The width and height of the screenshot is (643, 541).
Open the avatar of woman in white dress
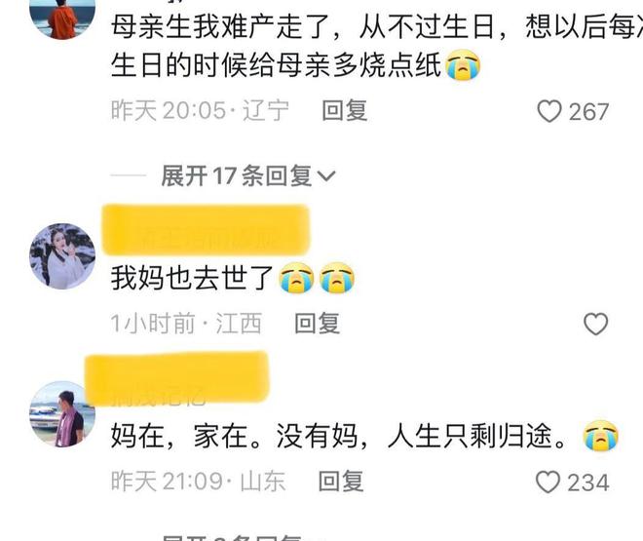pos(62,256)
